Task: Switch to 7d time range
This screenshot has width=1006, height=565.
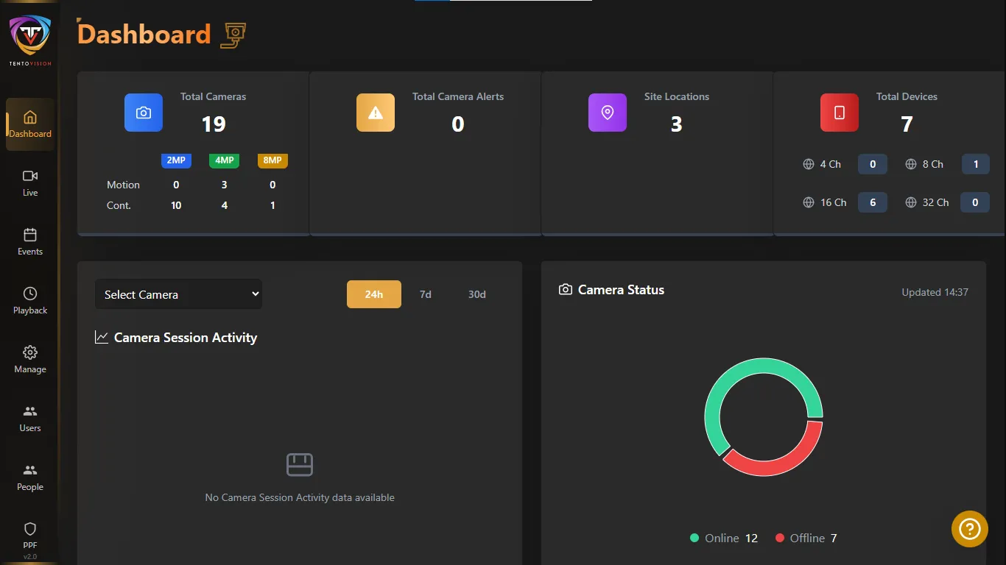Action: [x=426, y=294]
